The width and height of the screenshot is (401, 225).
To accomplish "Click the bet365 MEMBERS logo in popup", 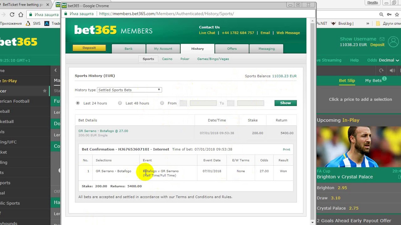I will click(113, 30).
